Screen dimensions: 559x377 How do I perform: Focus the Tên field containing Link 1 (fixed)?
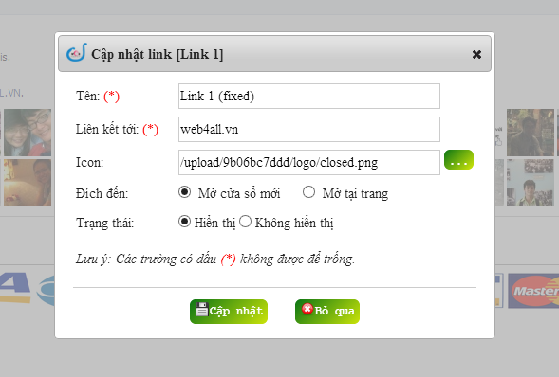(309, 96)
